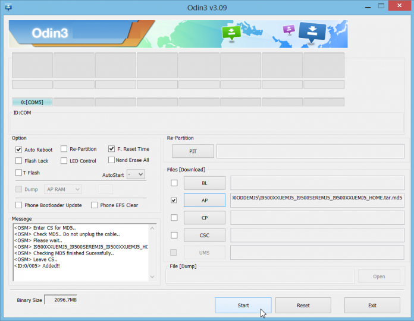Image resolution: width=414 pixels, height=321 pixels.
Task: Enable the Flash Lock checkbox
Action: 18,161
